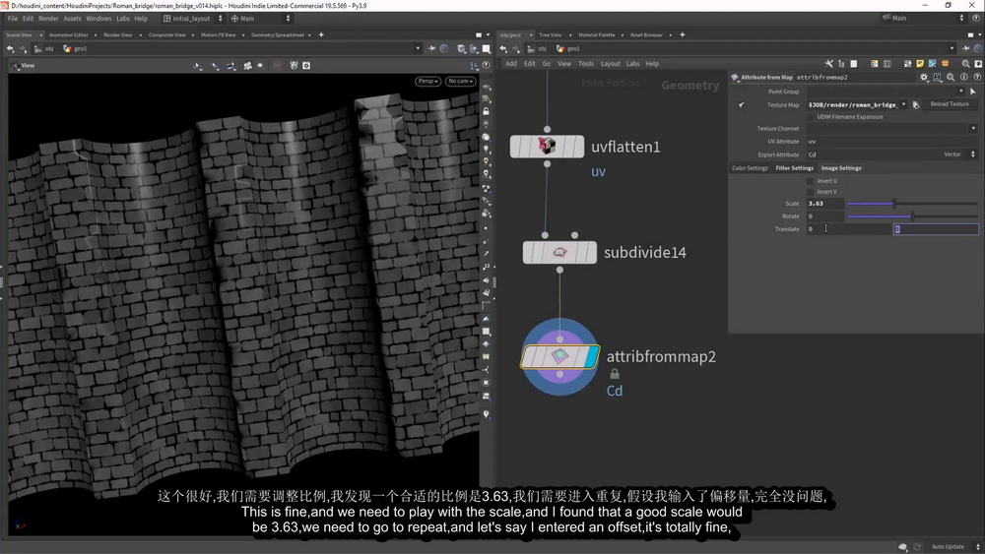
Task: Click the network editor wrench tools icon
Action: pos(828,63)
